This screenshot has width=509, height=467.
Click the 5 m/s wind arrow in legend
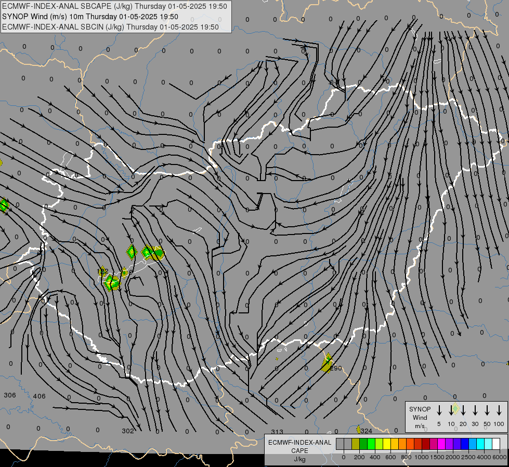point(439,410)
